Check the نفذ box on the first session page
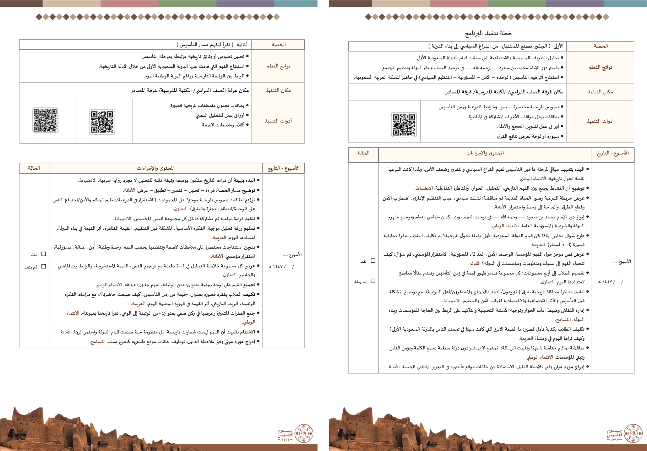 (x=373, y=261)
